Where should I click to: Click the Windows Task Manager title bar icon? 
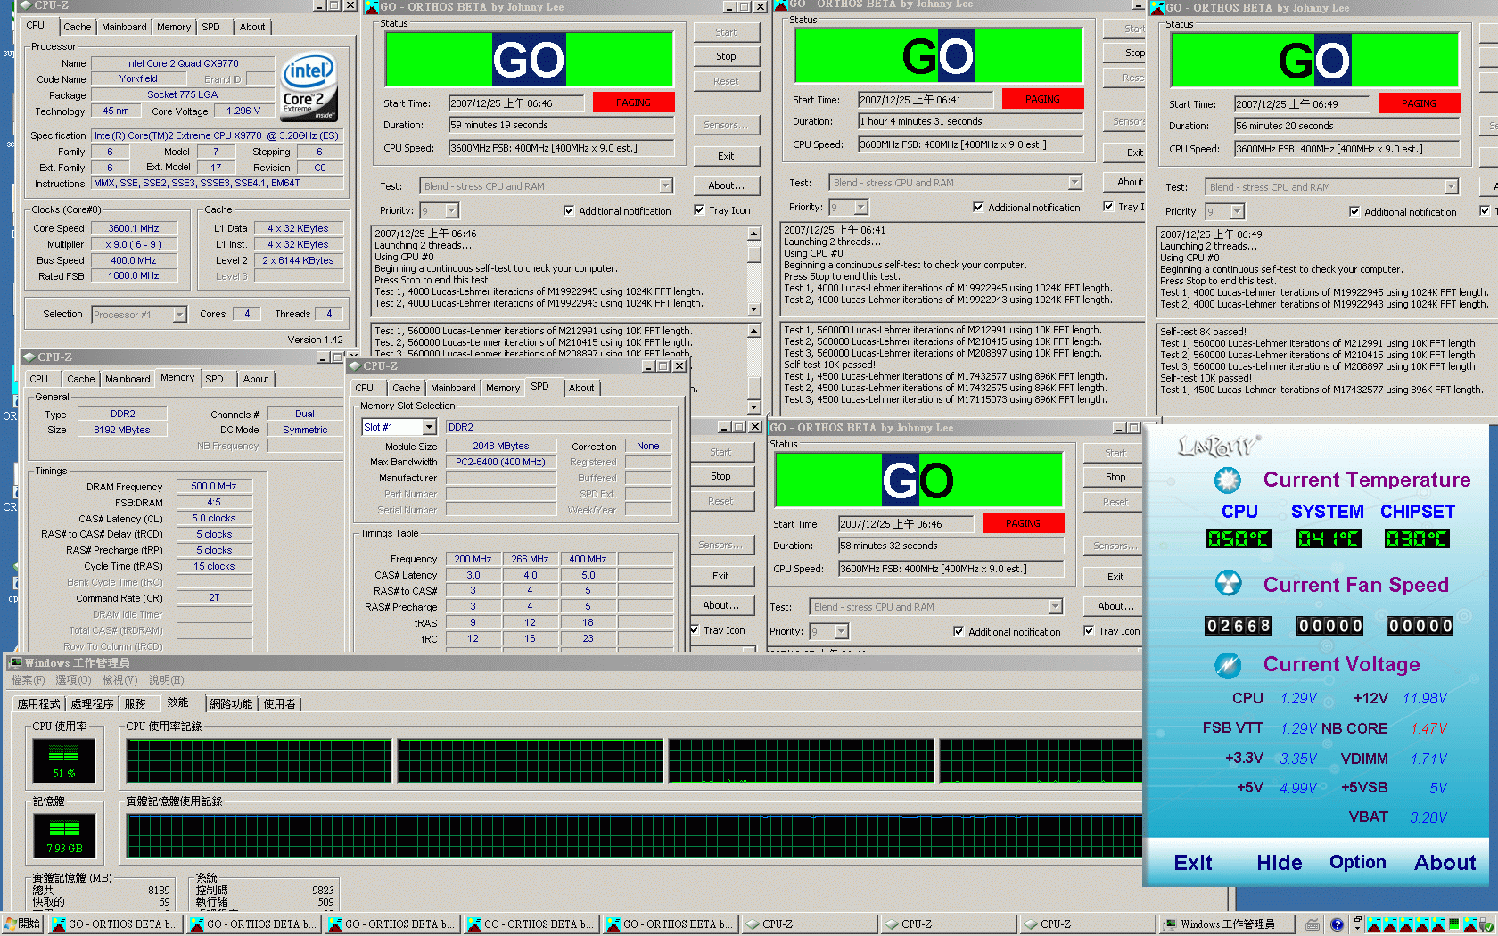(x=15, y=662)
